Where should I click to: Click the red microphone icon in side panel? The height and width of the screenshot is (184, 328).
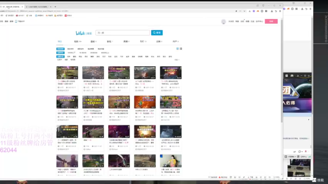point(305,151)
